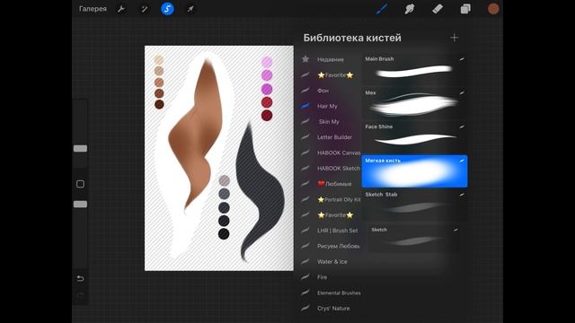The width and height of the screenshot is (575, 323).
Task: Pick the lightest beige canvas swatch
Action: click(159, 60)
